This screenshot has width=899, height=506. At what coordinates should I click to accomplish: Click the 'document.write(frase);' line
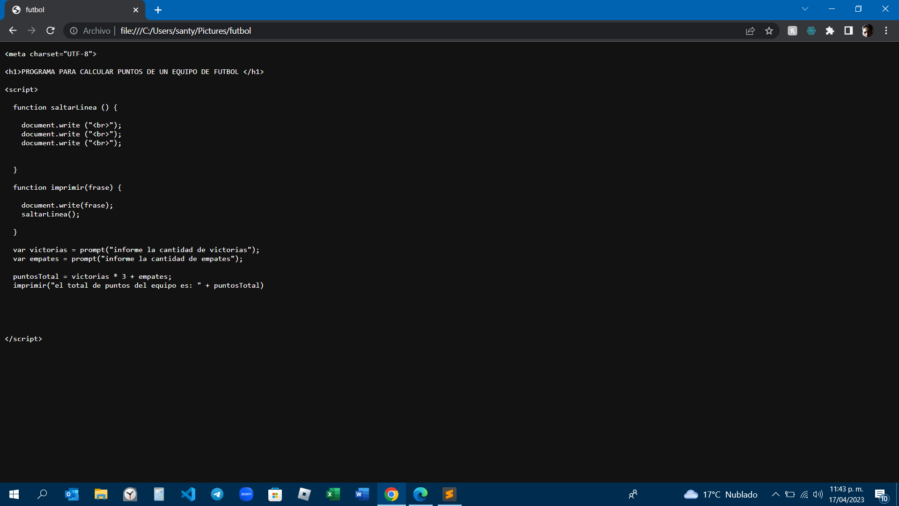pyautogui.click(x=67, y=205)
